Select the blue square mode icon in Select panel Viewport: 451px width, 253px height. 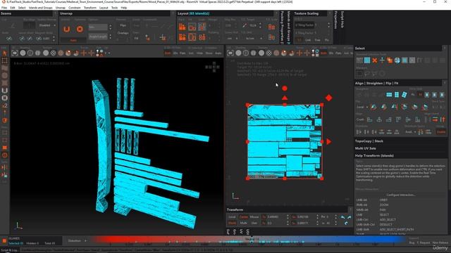pyautogui.click(x=367, y=60)
